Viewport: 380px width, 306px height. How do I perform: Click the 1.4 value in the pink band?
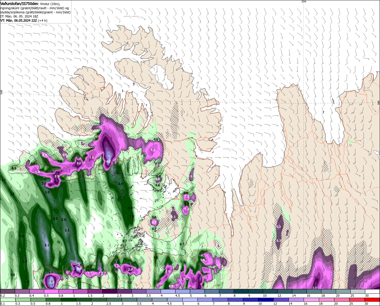(37, 172)
